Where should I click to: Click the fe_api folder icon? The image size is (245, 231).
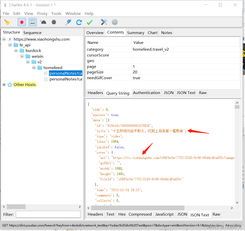point(16,45)
